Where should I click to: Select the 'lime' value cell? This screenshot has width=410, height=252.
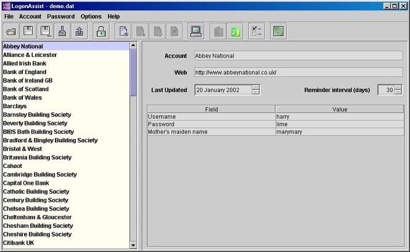340,124
